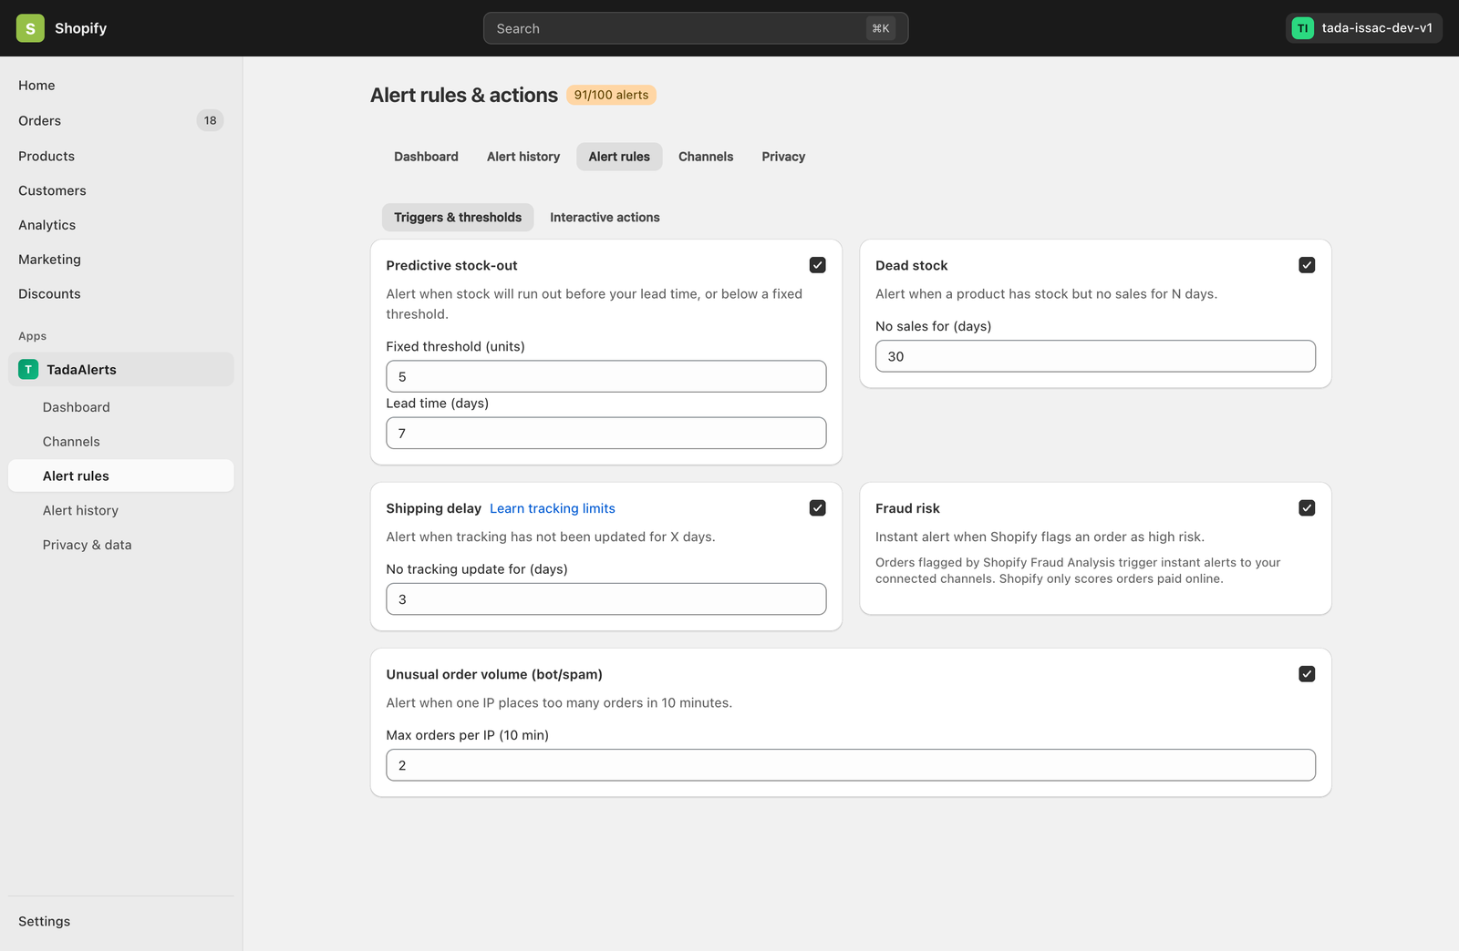Click the ⌘K shortcut badge in search
The width and height of the screenshot is (1459, 951).
[x=881, y=28]
